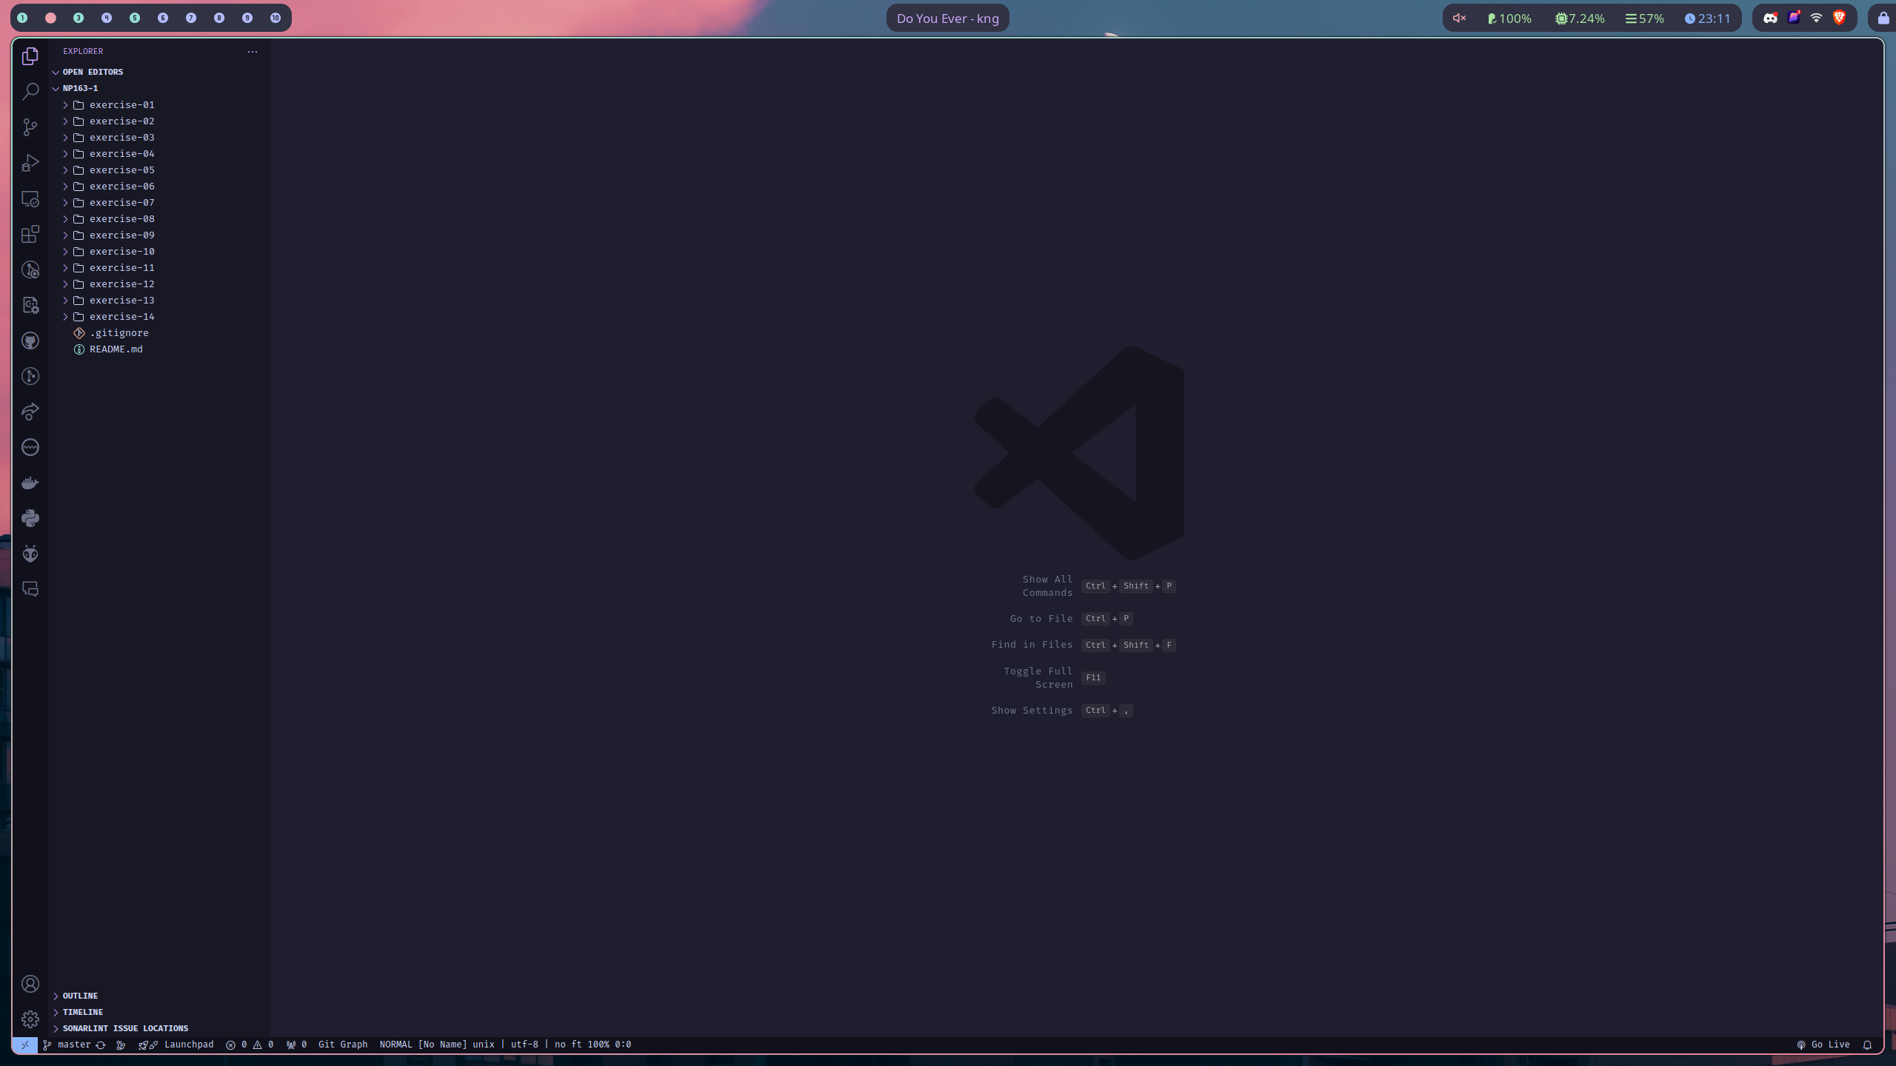Expand the exercise-09 folder
The height and width of the screenshot is (1066, 1896).
[159, 235]
